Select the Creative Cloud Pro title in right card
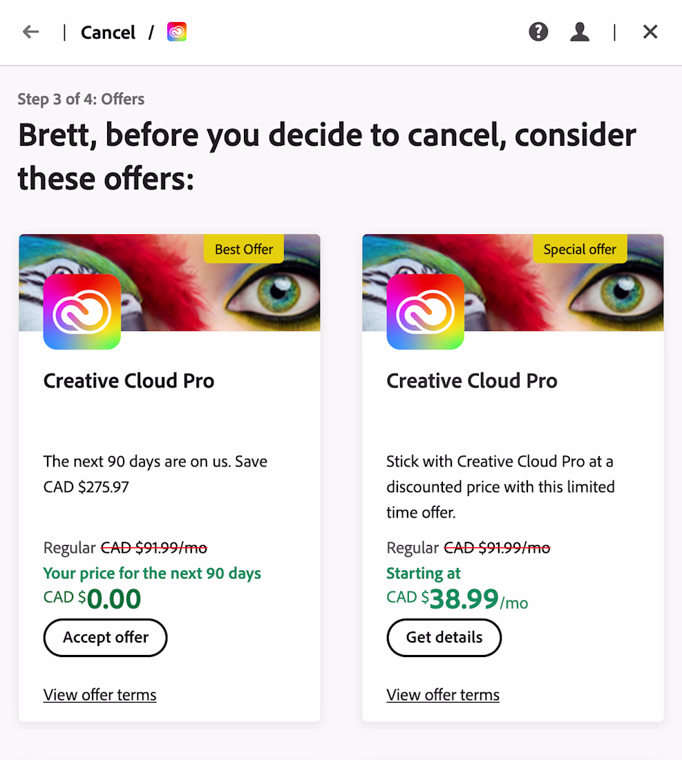Screen dimensions: 682x760 [472, 381]
